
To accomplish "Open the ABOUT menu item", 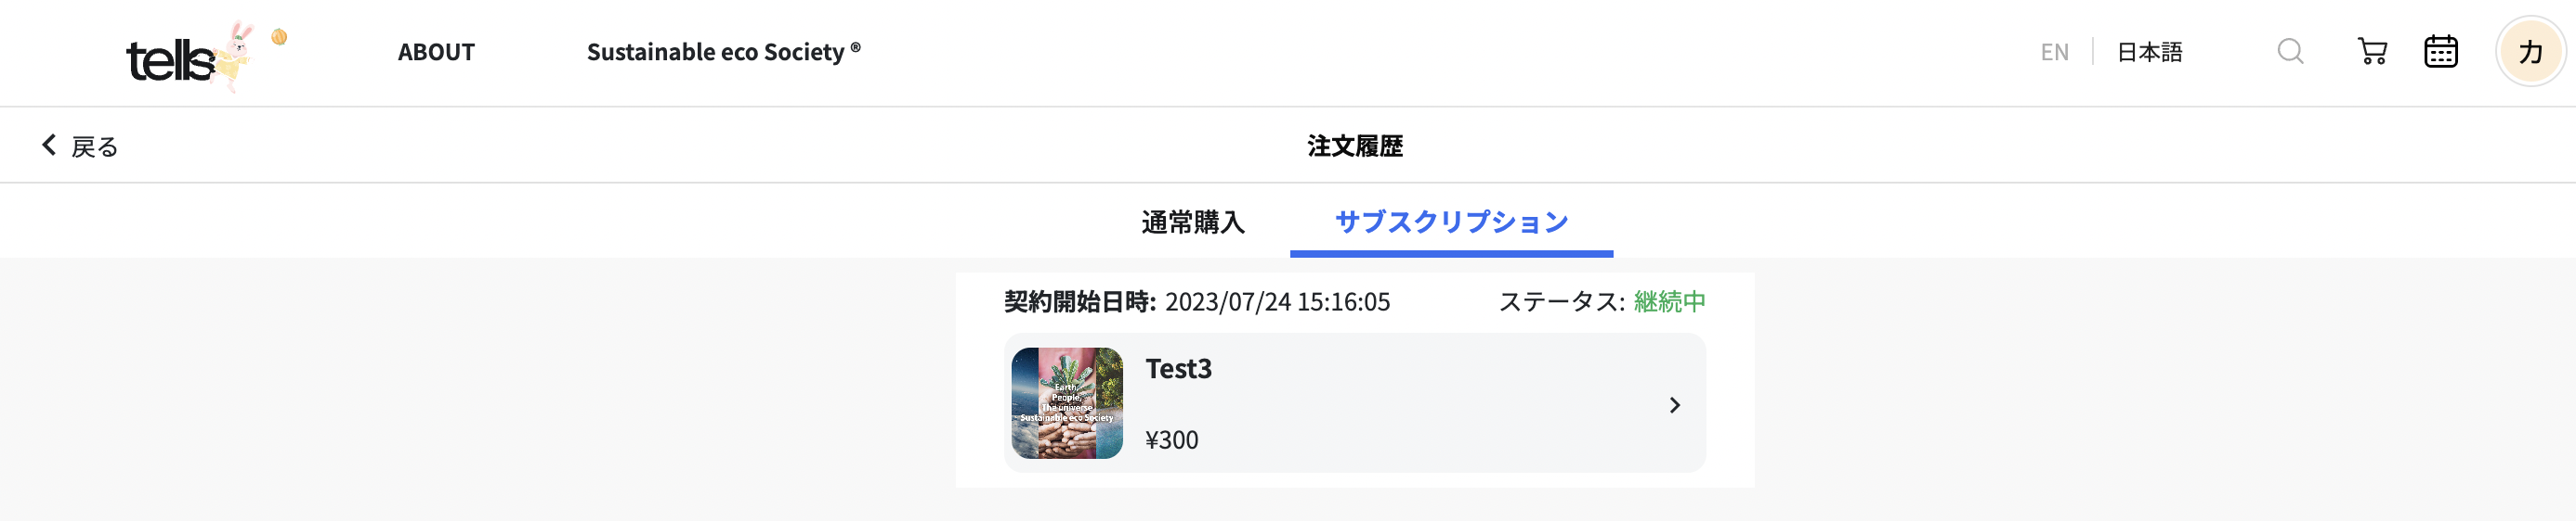I will [x=436, y=52].
